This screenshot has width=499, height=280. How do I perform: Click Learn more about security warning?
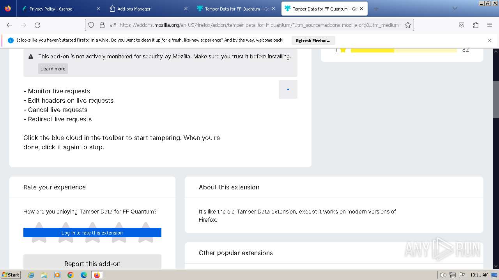53,68
